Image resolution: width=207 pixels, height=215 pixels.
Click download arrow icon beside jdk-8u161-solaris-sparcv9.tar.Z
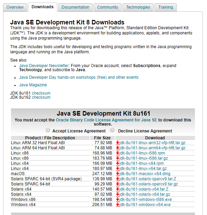(x=117, y=179)
